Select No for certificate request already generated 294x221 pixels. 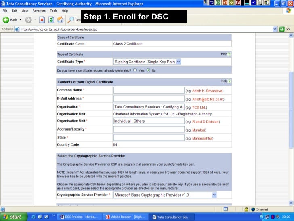pos(148,70)
